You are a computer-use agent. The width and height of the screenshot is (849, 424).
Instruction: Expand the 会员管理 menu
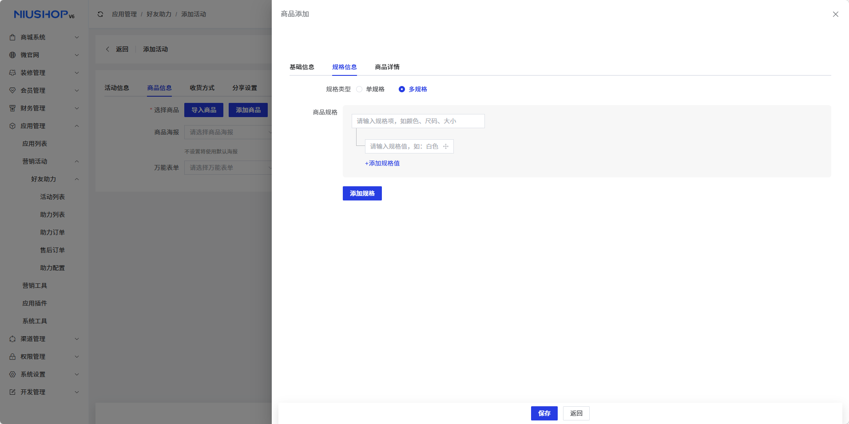coord(77,90)
